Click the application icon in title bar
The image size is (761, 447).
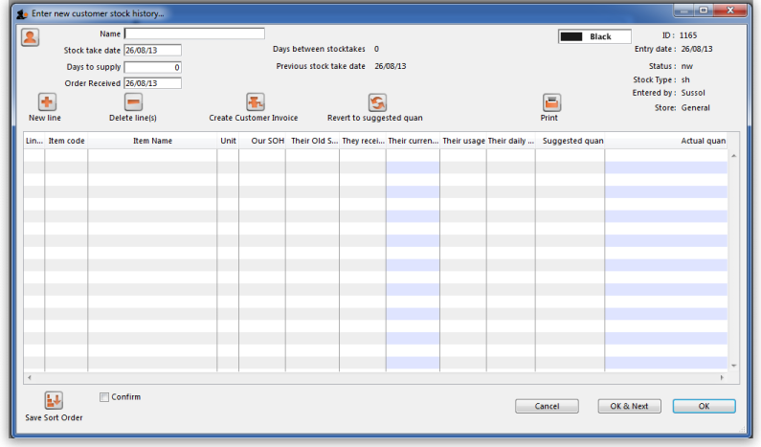click(22, 14)
